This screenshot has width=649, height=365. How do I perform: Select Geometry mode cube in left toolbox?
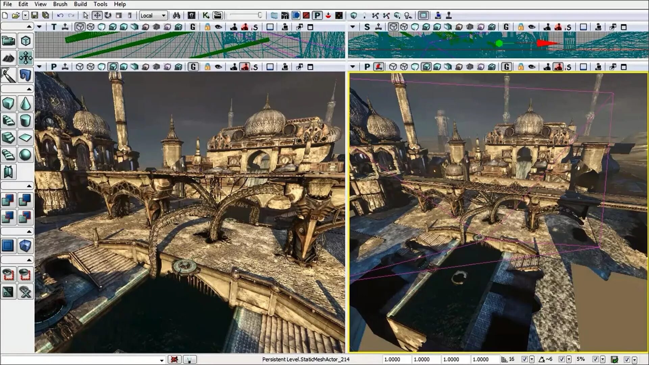point(26,41)
